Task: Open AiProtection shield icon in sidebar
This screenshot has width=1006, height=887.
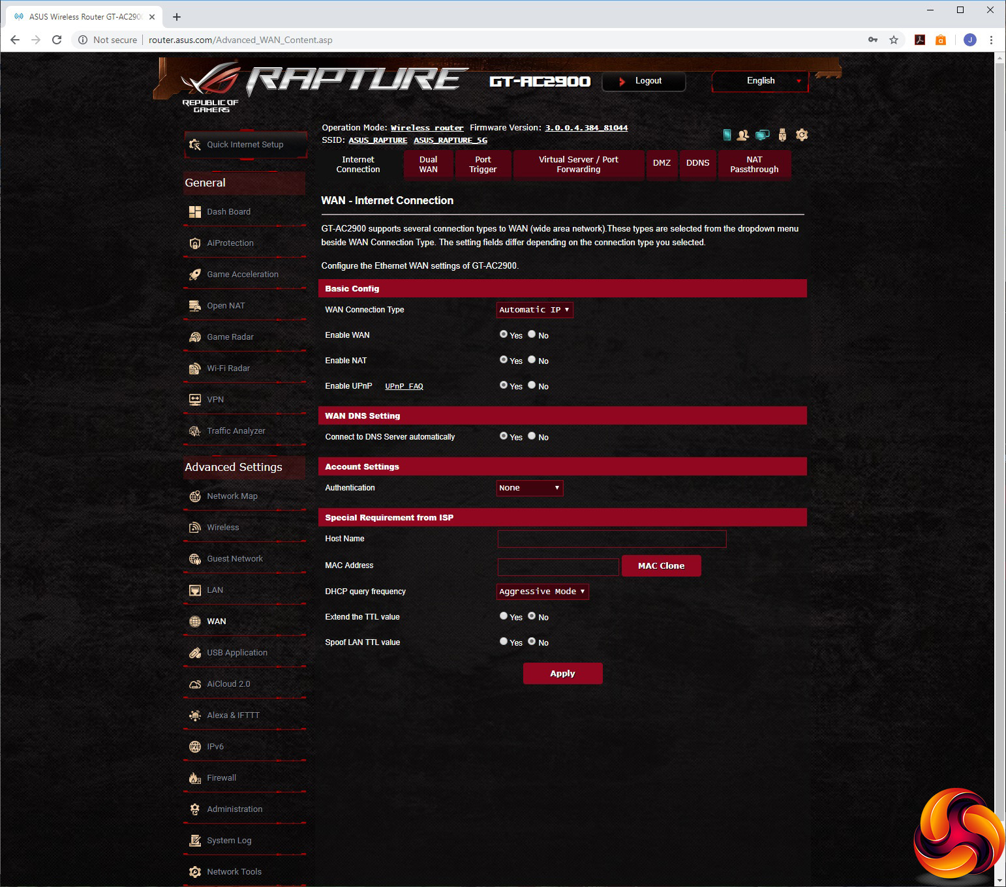Action: (x=194, y=243)
